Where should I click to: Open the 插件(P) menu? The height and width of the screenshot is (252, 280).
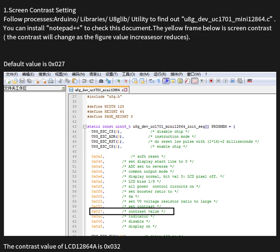coord(177,74)
